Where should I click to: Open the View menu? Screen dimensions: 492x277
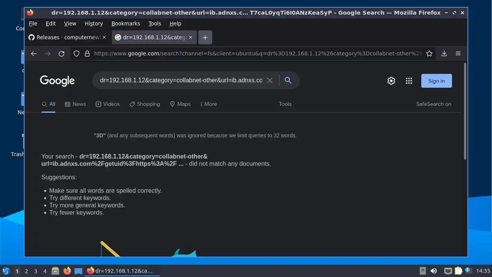click(x=70, y=23)
